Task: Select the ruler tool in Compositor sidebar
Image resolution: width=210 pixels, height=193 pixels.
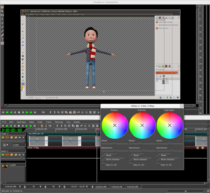Action: 2,19
